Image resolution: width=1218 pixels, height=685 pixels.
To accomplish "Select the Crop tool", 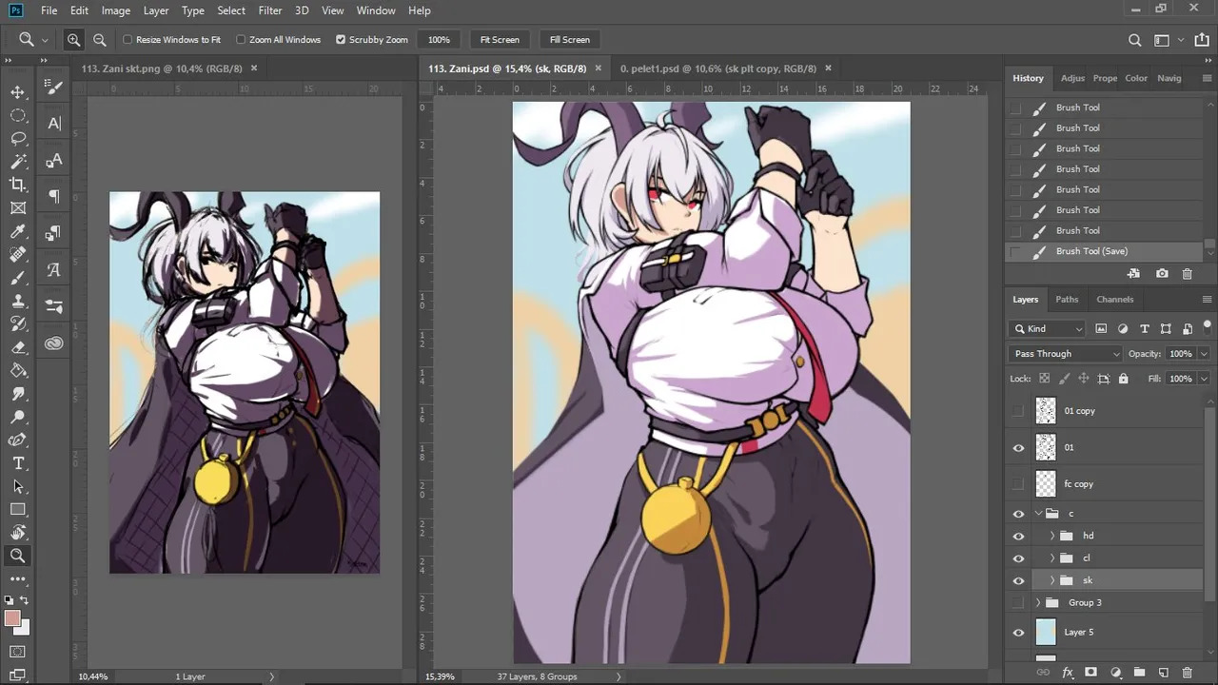I will 17,185.
